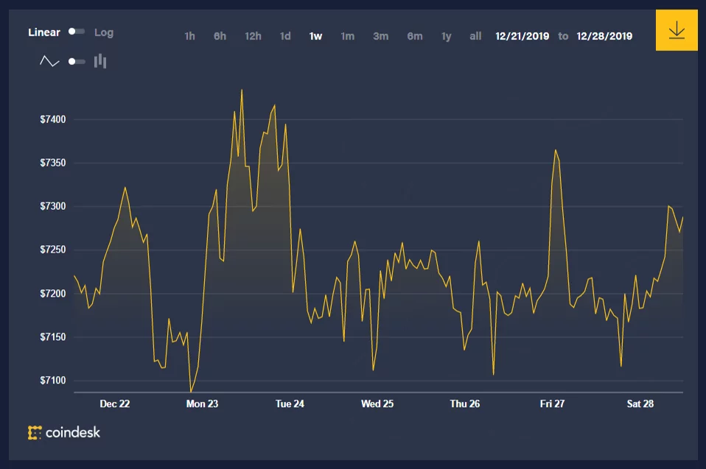Viewport: 706px width, 469px height.
Task: Open the start date field 12/21/2019
Action: tap(522, 36)
